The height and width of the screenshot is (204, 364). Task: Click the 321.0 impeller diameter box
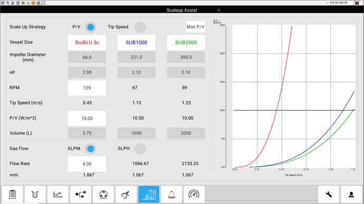(x=136, y=57)
